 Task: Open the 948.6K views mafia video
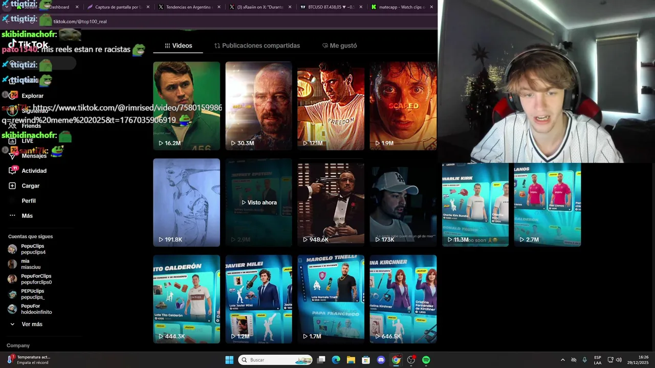pos(331,202)
